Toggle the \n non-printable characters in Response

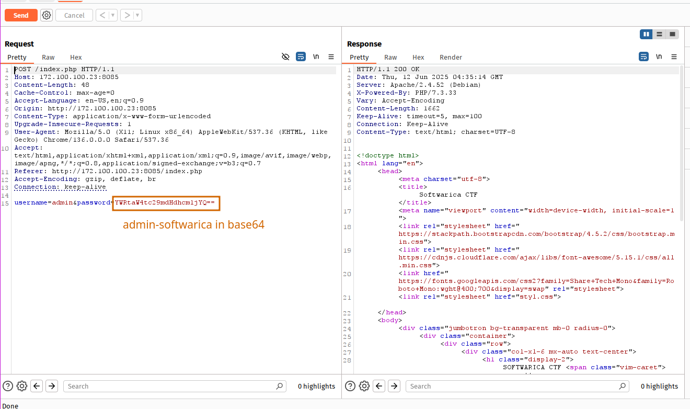click(x=659, y=56)
